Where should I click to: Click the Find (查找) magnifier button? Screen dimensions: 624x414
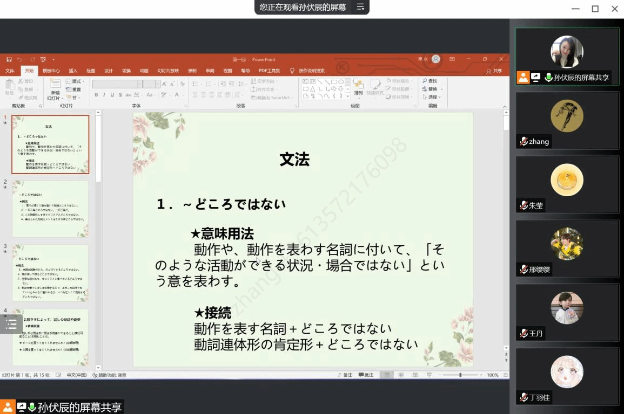point(430,81)
